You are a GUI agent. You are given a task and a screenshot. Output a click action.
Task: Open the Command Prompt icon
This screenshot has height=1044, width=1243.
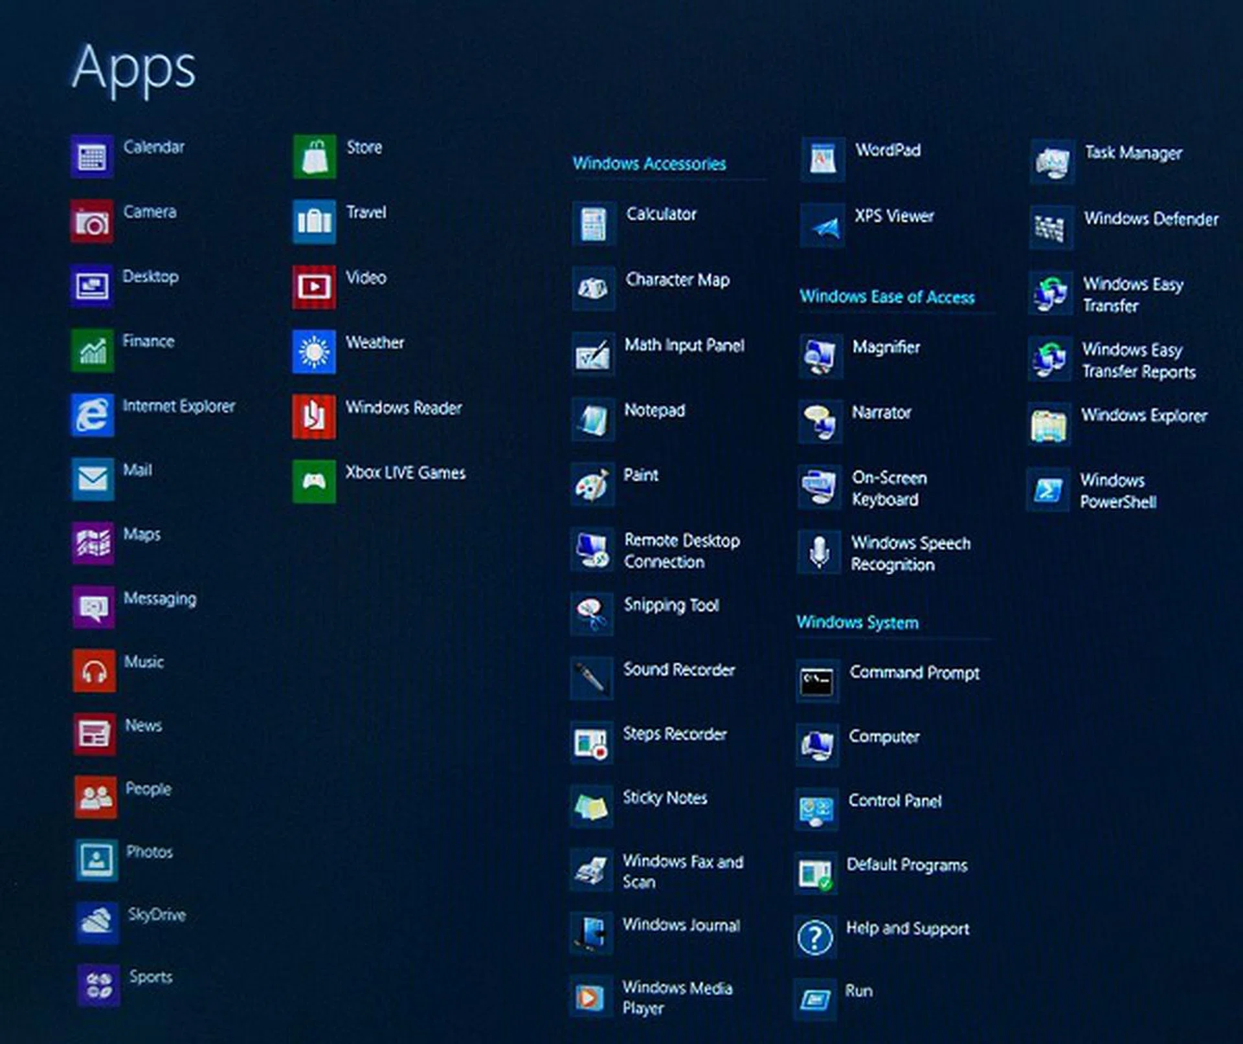pyautogui.click(x=817, y=681)
